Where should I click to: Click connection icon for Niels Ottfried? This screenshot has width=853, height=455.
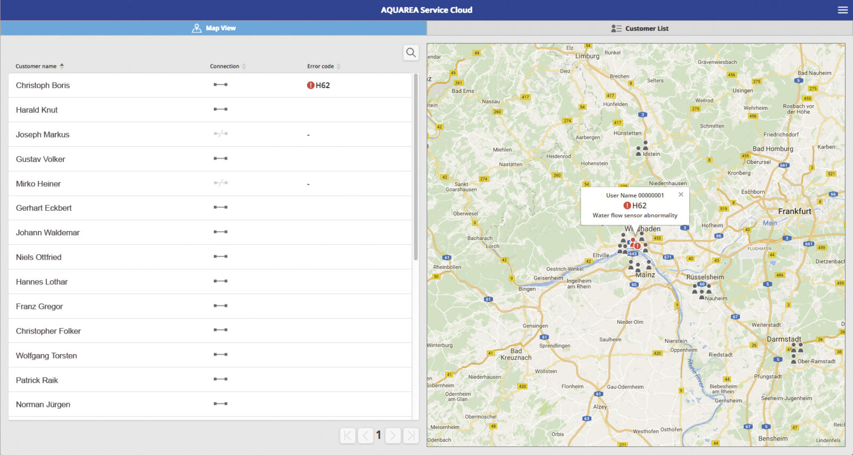pos(221,257)
